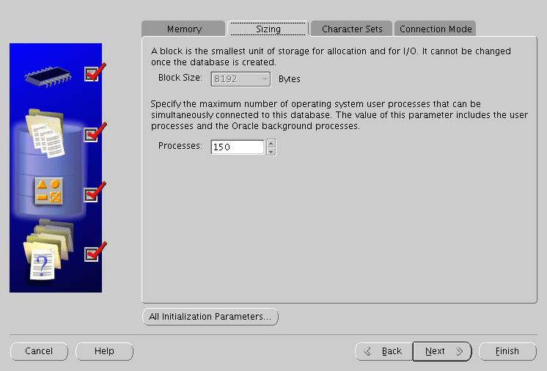Toggle checkmark beside the shapes icon
The image size is (547, 371).
coord(95,193)
